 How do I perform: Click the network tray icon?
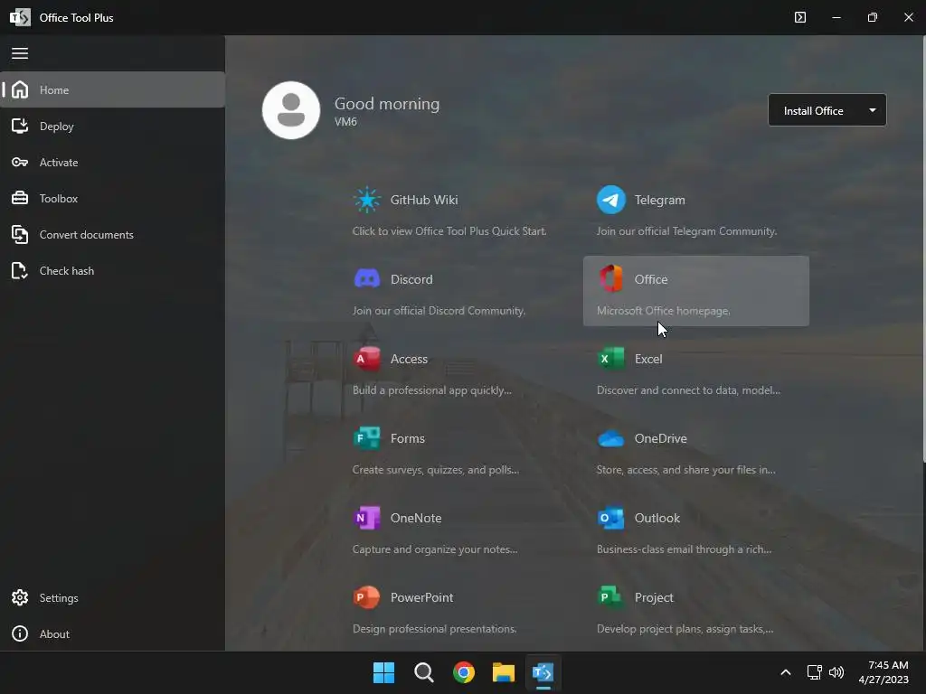coord(815,672)
